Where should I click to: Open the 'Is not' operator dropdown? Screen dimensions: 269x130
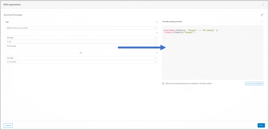coord(82,42)
